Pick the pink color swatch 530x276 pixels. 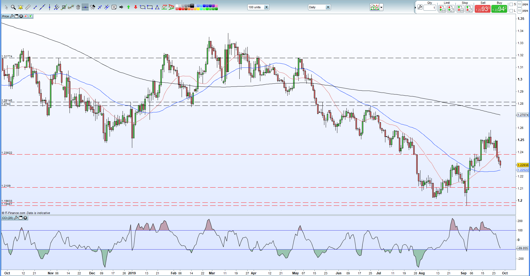pos(216,6)
